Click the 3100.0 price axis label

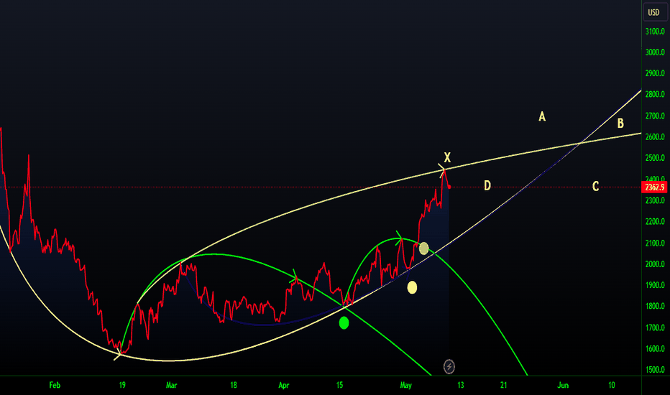point(655,32)
